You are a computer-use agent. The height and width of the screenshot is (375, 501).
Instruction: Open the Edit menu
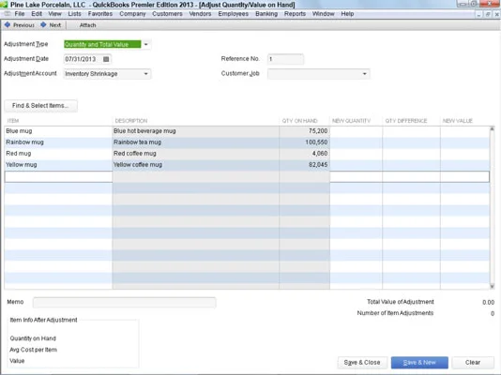coord(37,14)
